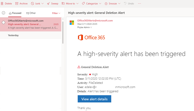Open the High-severity alert message in list
The width and height of the screenshot is (194, 111).
[x=31, y=24]
